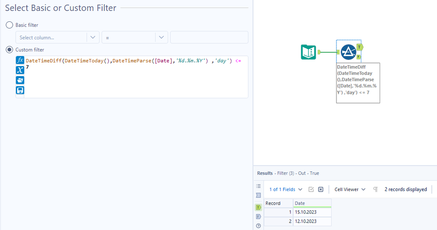Click inside the custom filter expression editor
The width and height of the screenshot is (437, 230).
(136, 77)
